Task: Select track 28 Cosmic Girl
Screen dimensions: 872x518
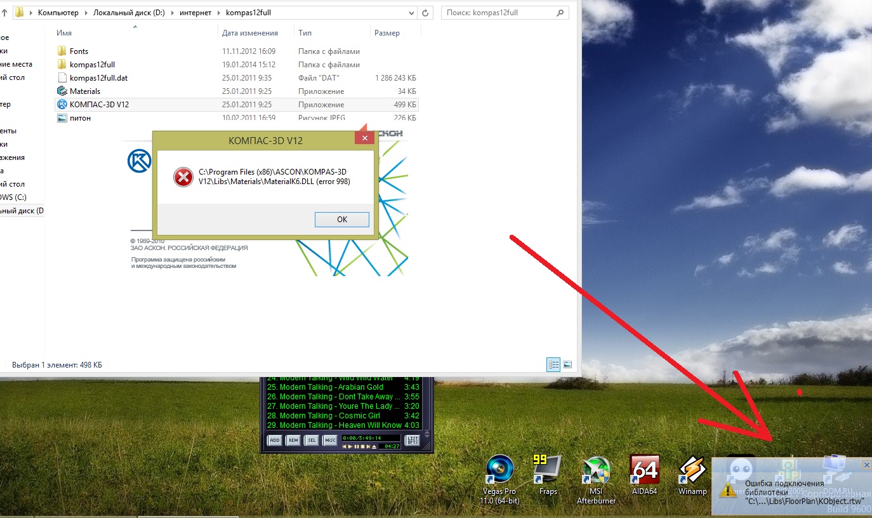Action: [x=343, y=416]
